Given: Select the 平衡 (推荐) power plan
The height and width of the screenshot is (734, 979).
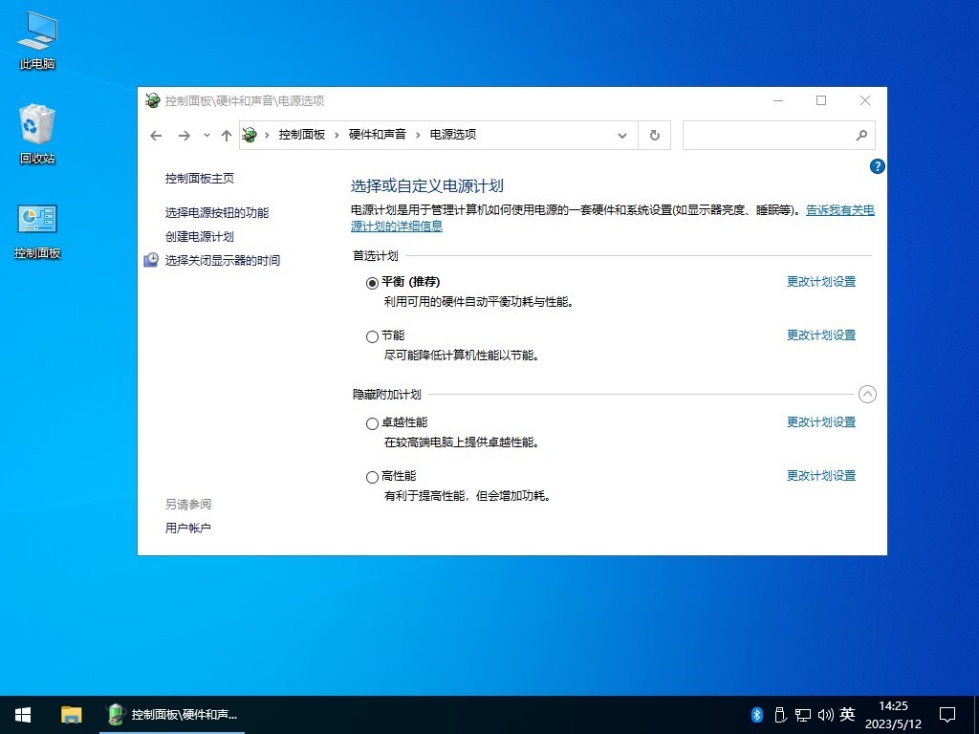Looking at the screenshot, I should coord(372,282).
